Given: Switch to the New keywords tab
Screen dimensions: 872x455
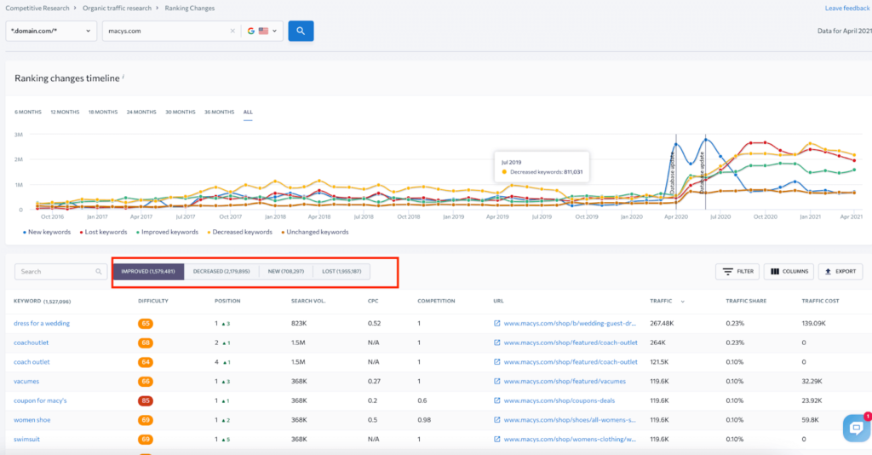Looking at the screenshot, I should [286, 272].
